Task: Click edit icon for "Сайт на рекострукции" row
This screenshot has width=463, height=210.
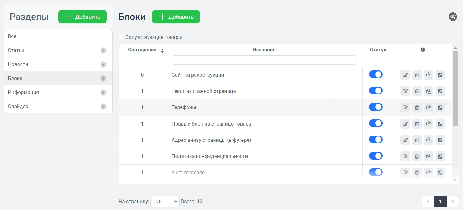Action: [405, 75]
